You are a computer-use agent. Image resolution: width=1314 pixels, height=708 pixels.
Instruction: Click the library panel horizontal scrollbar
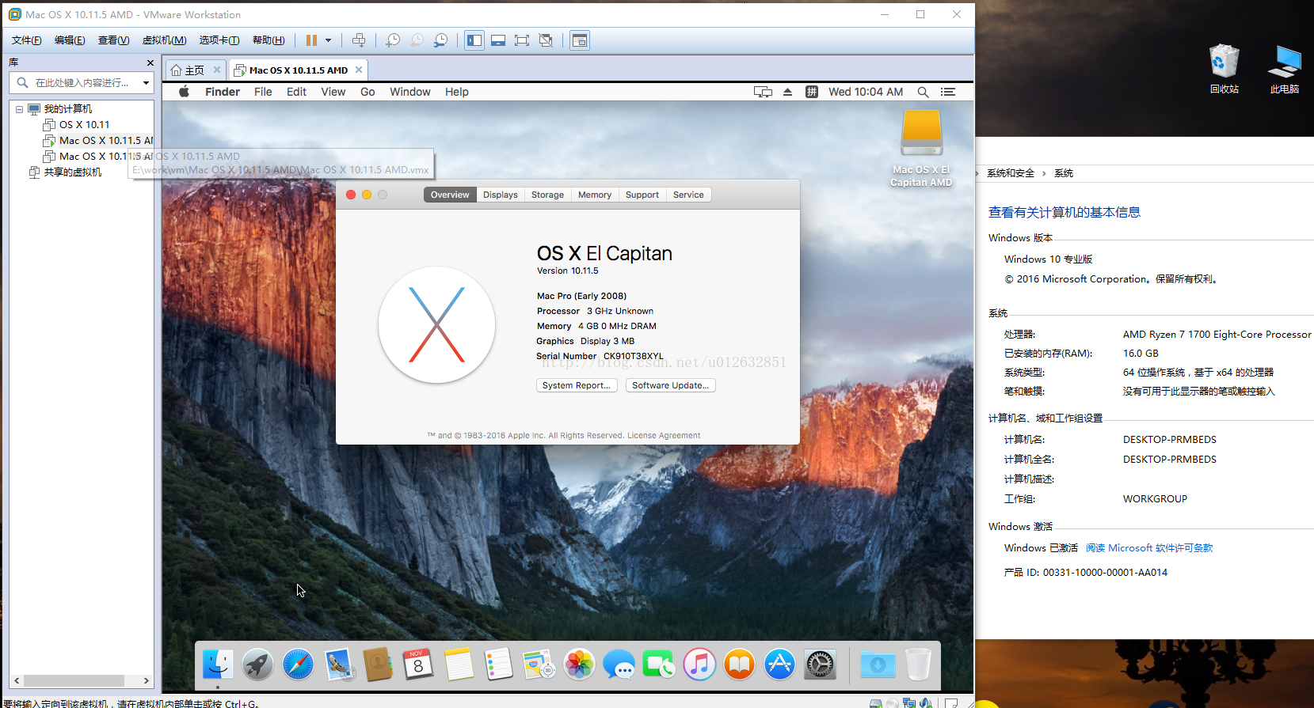[80, 680]
